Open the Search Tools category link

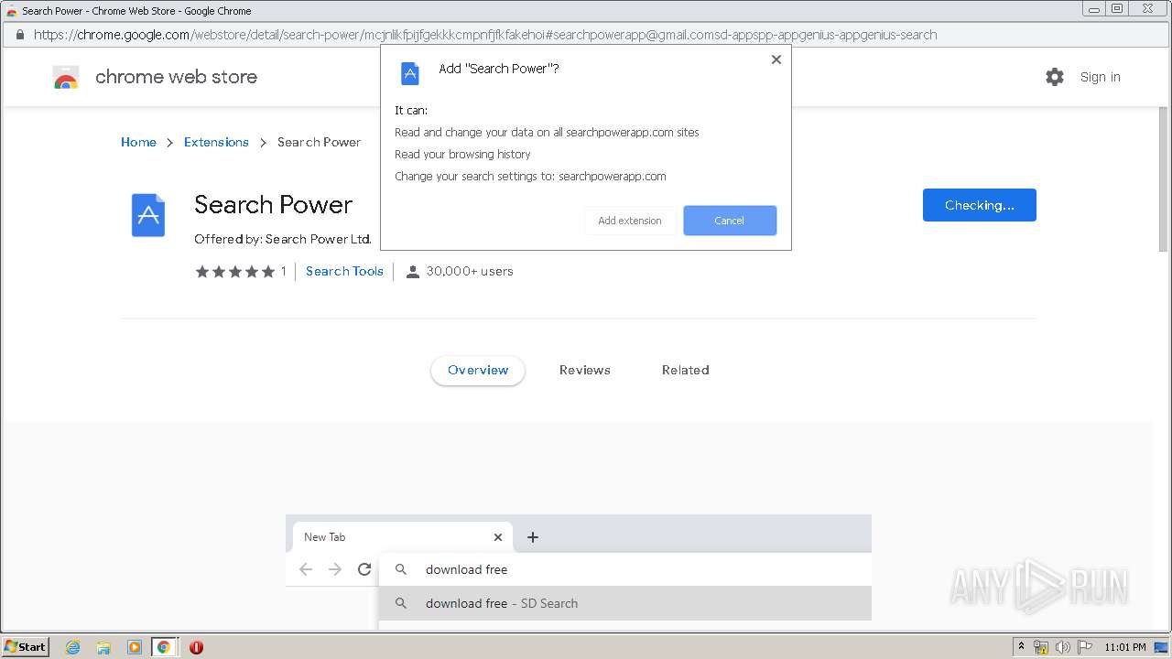[344, 271]
